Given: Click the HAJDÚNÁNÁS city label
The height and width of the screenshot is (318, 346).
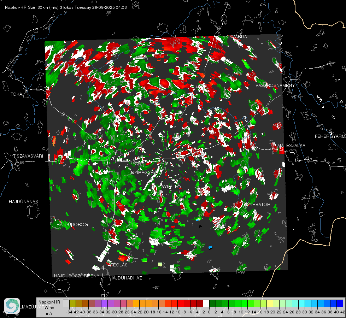Looking at the screenshot, I should point(23,202).
